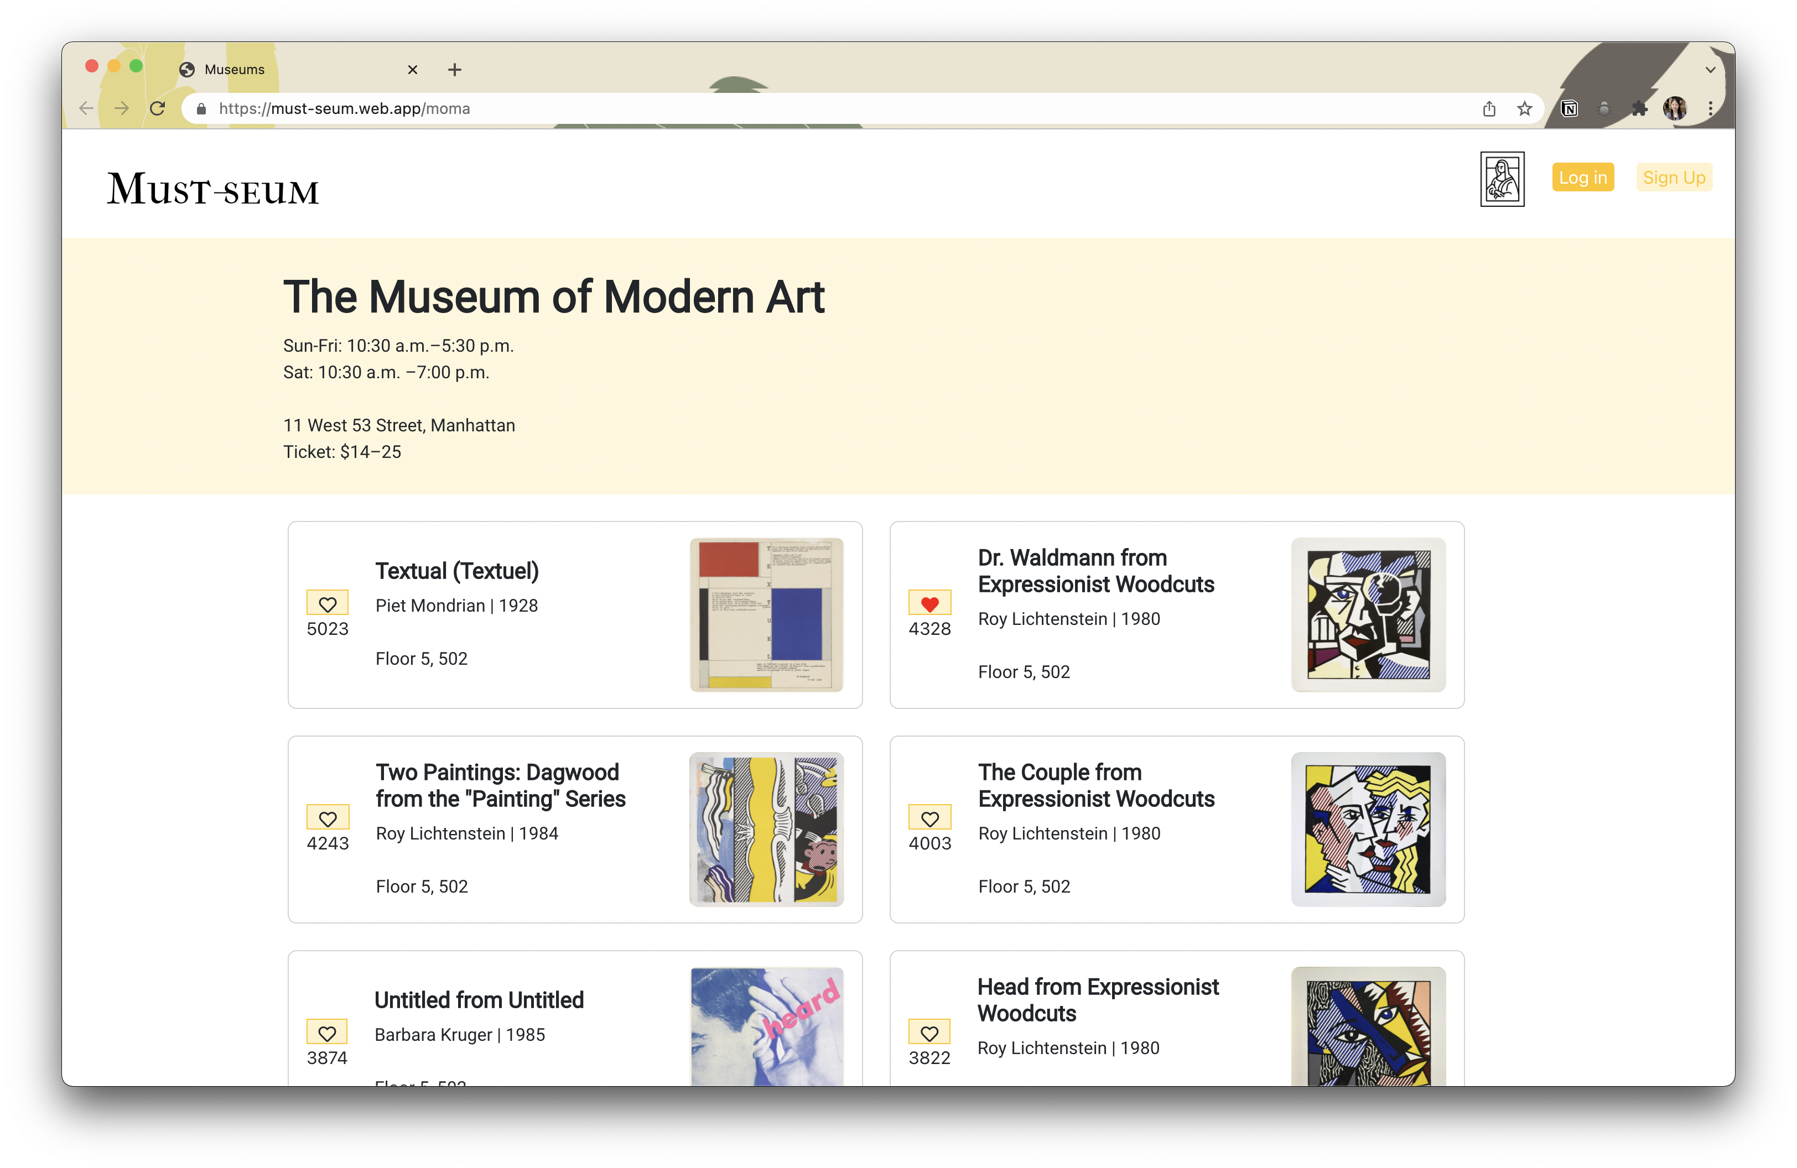Viewport: 1797px width, 1168px height.
Task: Reload the current browser page
Action: 157,108
